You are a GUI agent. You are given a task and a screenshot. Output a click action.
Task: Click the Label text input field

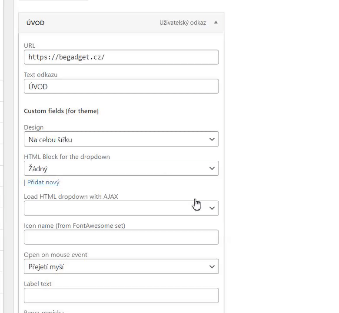point(121,296)
